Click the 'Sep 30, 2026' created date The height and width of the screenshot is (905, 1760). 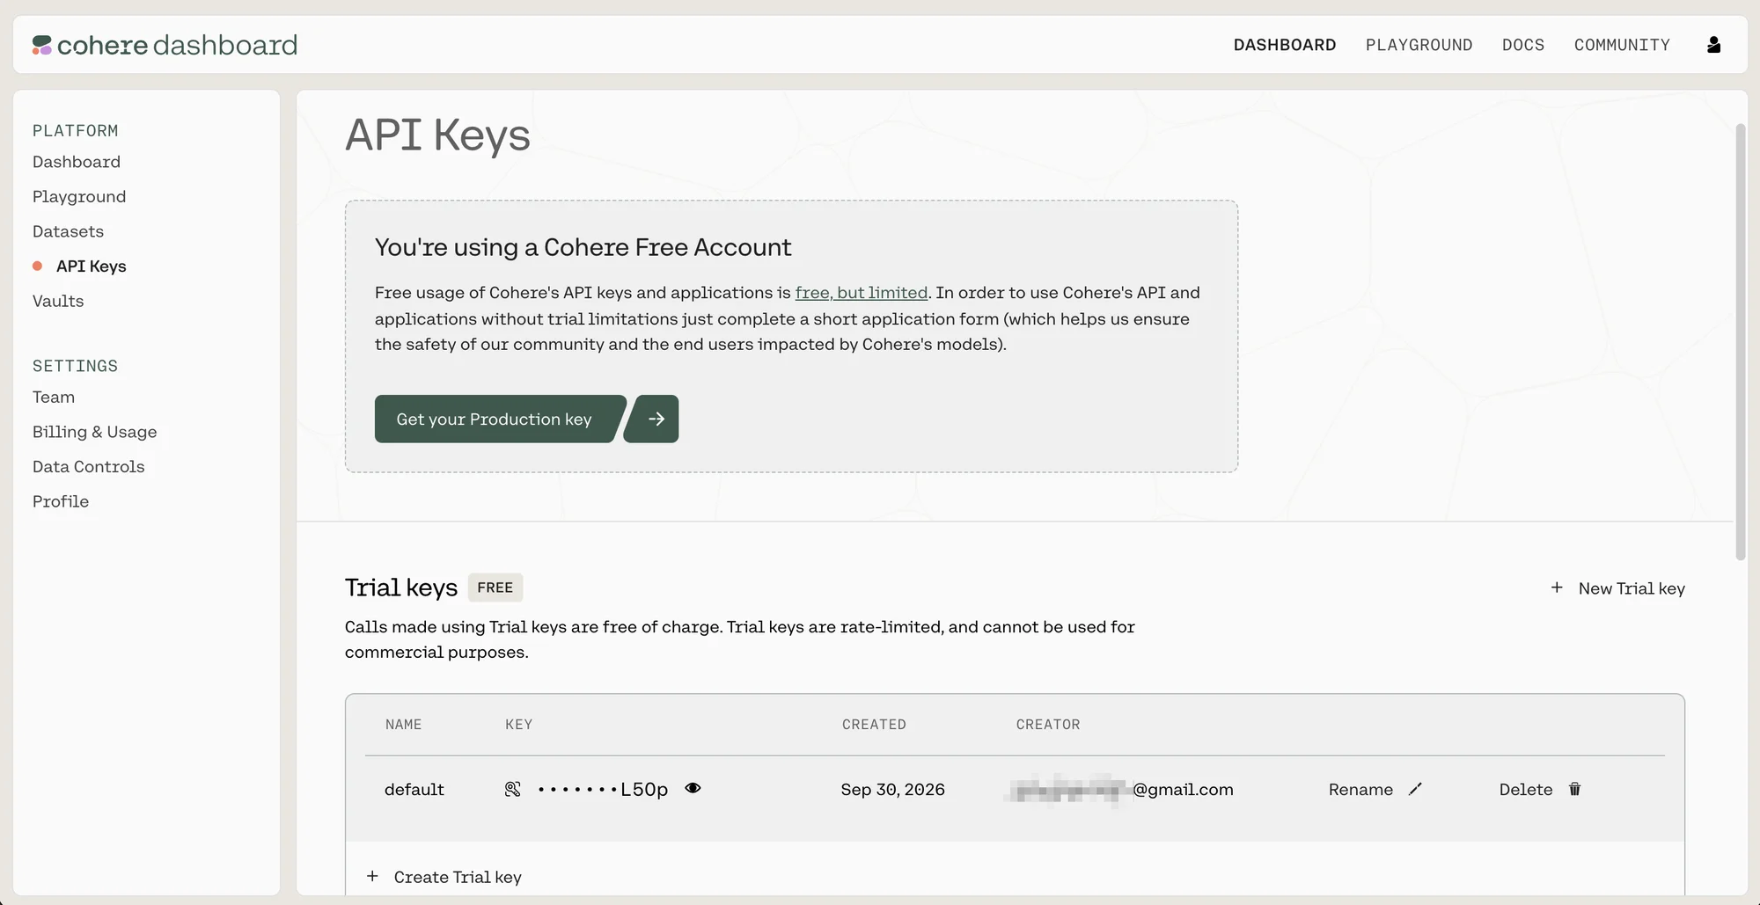[x=892, y=790]
